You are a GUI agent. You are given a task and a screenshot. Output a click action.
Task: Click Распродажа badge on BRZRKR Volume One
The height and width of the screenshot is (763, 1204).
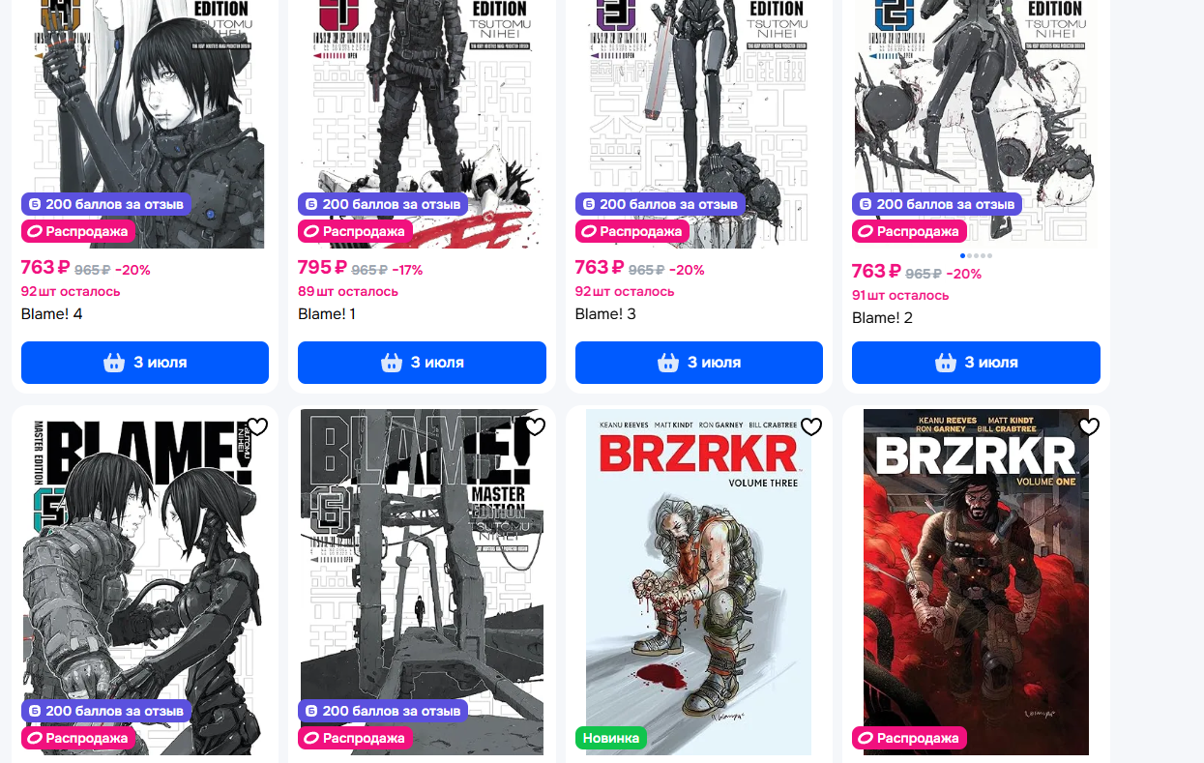(x=909, y=738)
